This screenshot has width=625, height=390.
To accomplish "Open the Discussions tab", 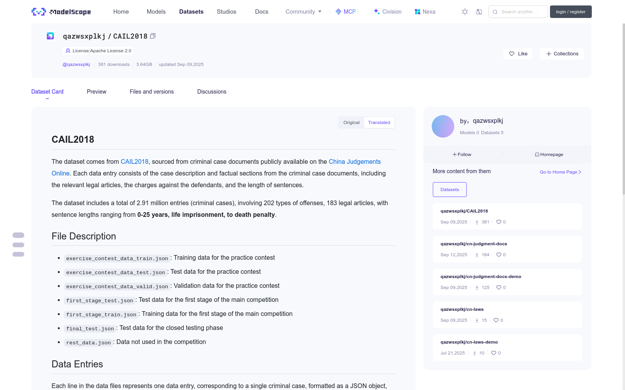I will click(x=212, y=92).
